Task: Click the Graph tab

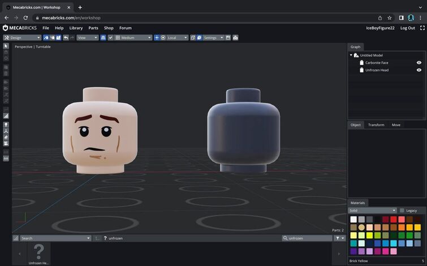Action: 355,47
